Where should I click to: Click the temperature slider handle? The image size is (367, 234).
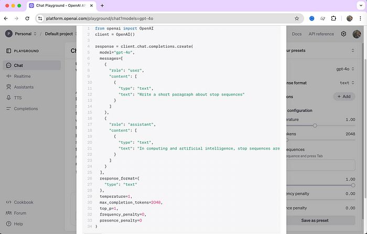tap(315, 125)
